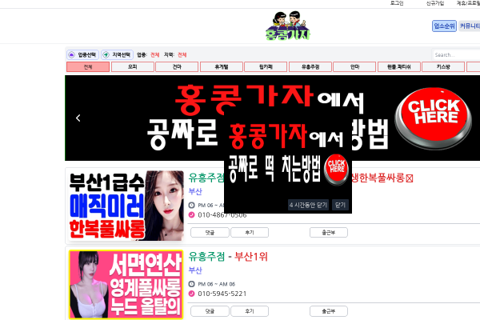The width and height of the screenshot is (480, 320).
Task: Click 댓글 button for 010-4867 listing
Action: pyautogui.click(x=210, y=233)
